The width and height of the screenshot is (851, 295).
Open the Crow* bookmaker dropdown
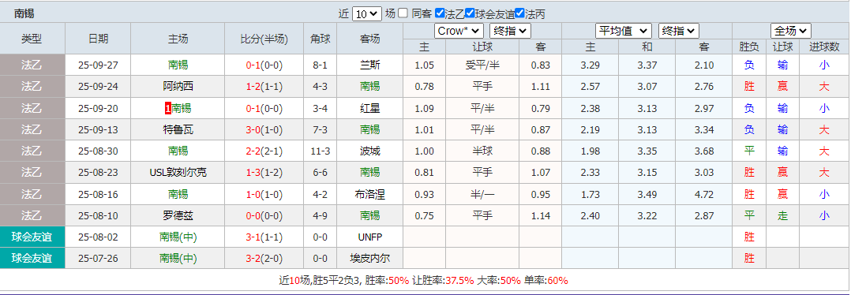[x=459, y=31]
